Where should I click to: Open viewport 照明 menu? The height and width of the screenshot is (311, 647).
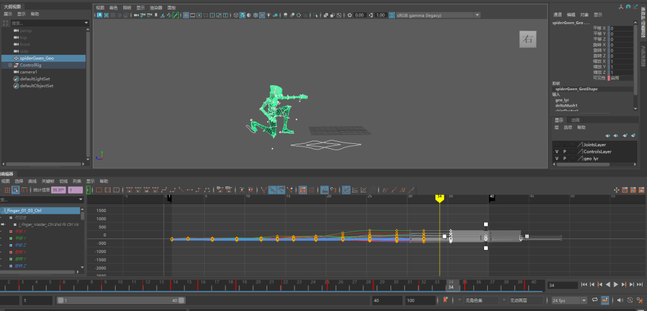coord(127,8)
